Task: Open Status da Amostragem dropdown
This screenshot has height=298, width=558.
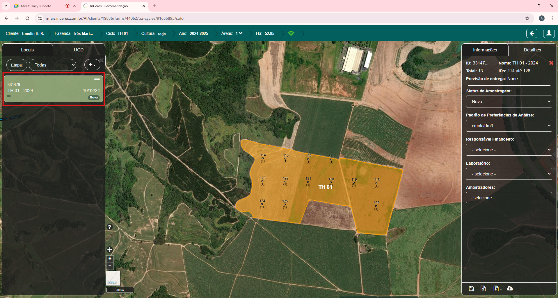Action: 509,102
